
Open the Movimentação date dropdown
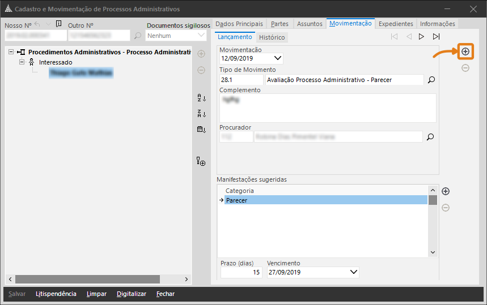[x=278, y=58]
